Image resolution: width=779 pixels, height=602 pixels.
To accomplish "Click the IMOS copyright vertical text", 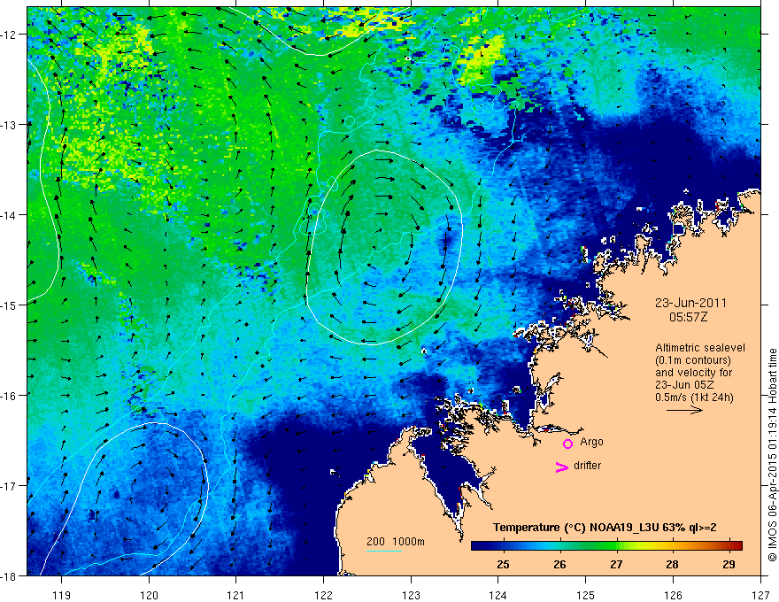I will click(773, 455).
